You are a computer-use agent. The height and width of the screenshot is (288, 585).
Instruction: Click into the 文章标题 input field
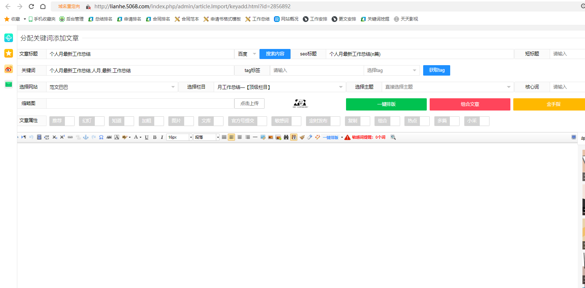click(x=140, y=54)
